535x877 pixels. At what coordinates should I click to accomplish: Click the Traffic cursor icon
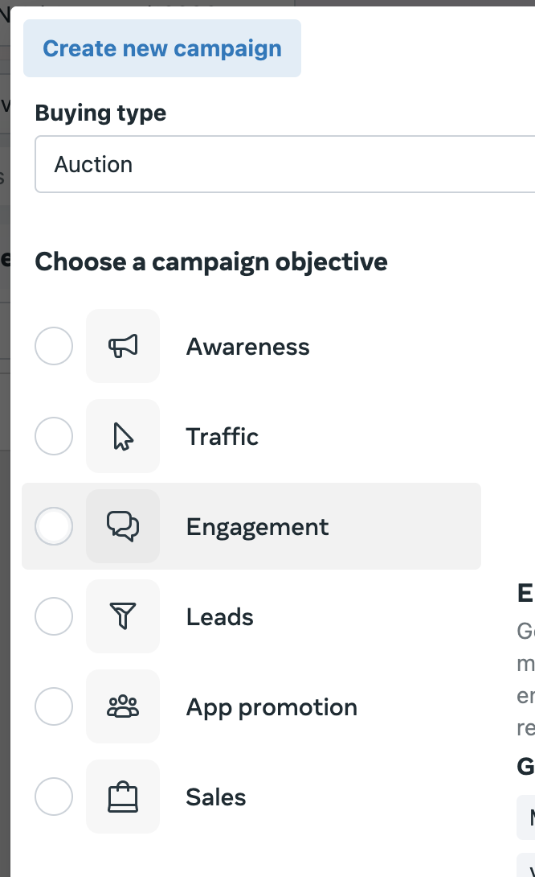[123, 437]
